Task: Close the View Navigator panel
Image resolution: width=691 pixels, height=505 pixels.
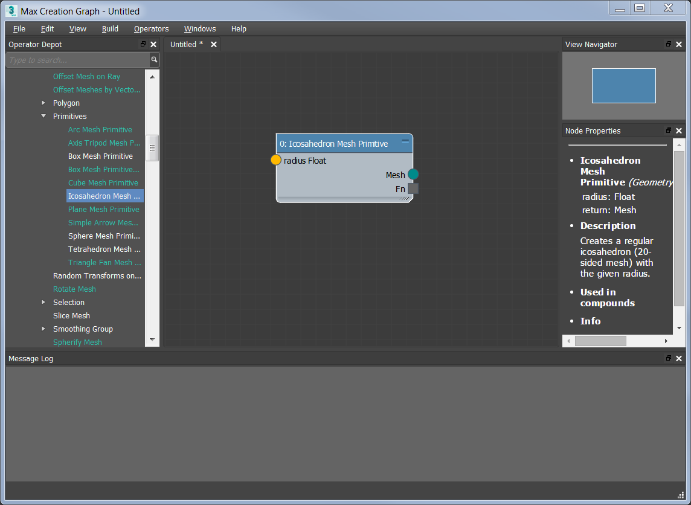Action: pos(679,44)
